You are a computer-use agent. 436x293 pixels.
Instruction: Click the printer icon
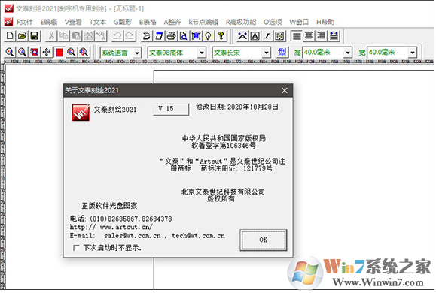(172, 36)
